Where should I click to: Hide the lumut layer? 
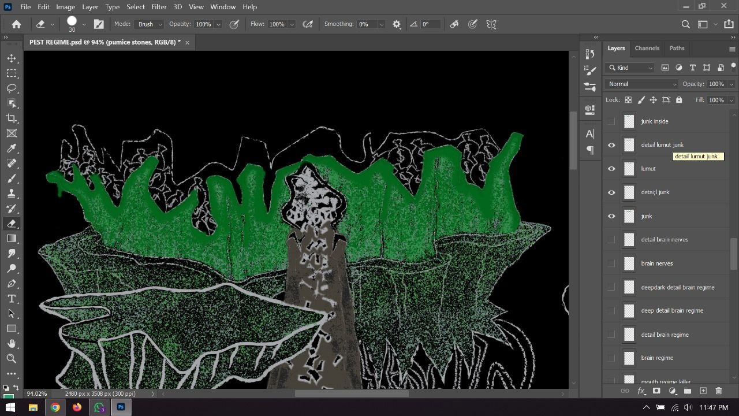click(x=611, y=169)
